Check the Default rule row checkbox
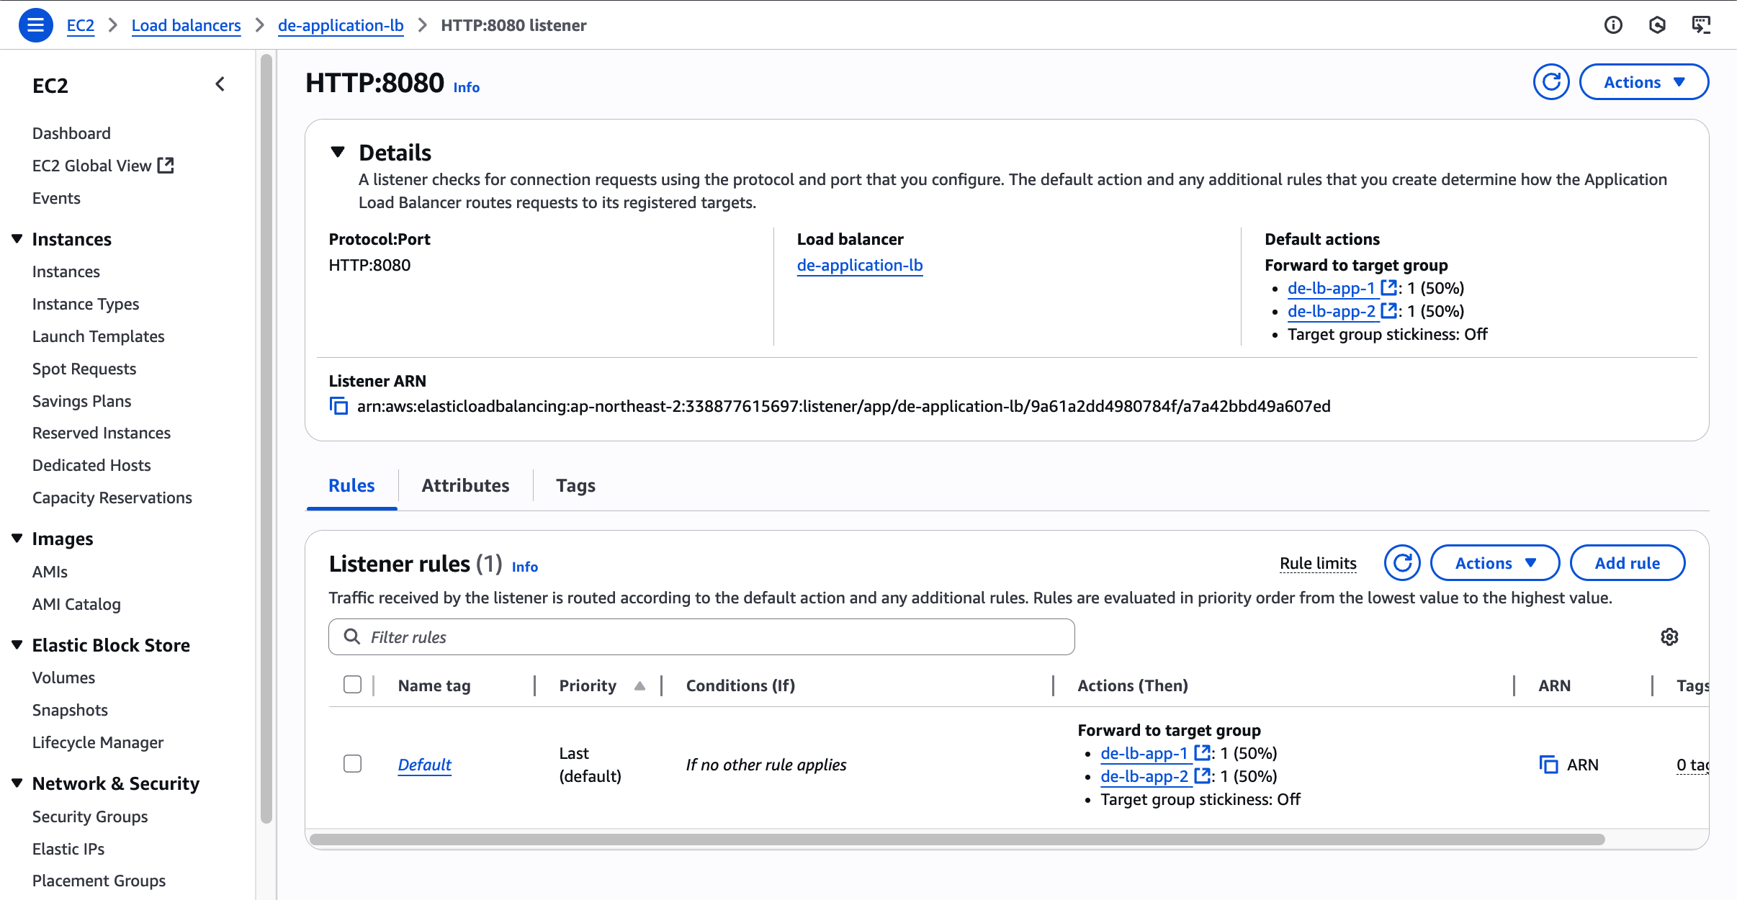 tap(352, 764)
